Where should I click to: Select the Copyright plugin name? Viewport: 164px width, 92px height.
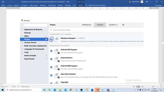point(64,82)
